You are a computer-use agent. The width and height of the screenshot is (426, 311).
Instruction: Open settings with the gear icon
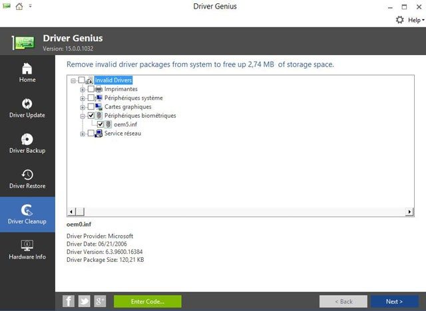click(399, 20)
